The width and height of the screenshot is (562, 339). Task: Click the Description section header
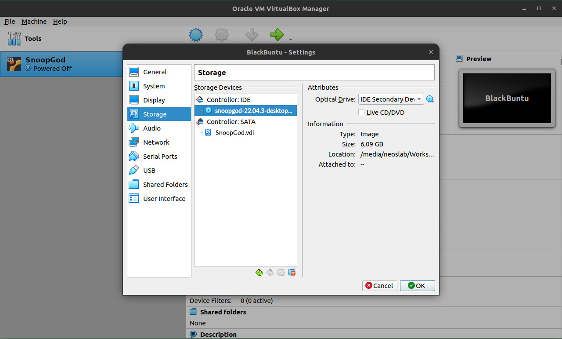coord(218,335)
